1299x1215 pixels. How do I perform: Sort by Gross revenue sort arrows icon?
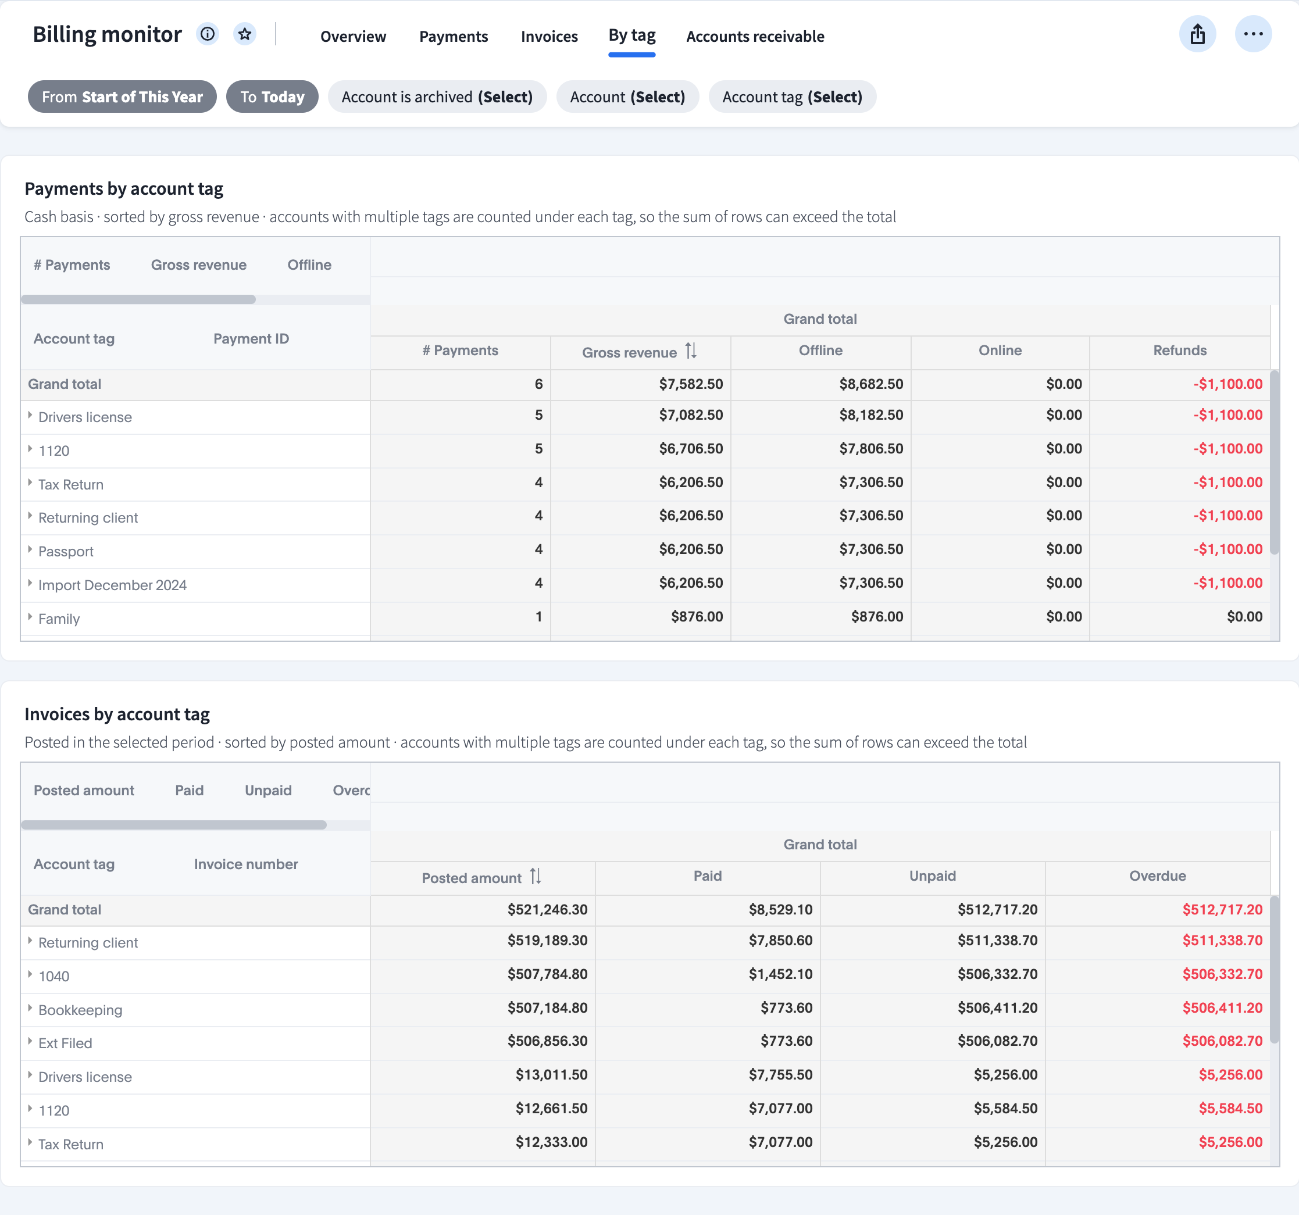(x=691, y=352)
